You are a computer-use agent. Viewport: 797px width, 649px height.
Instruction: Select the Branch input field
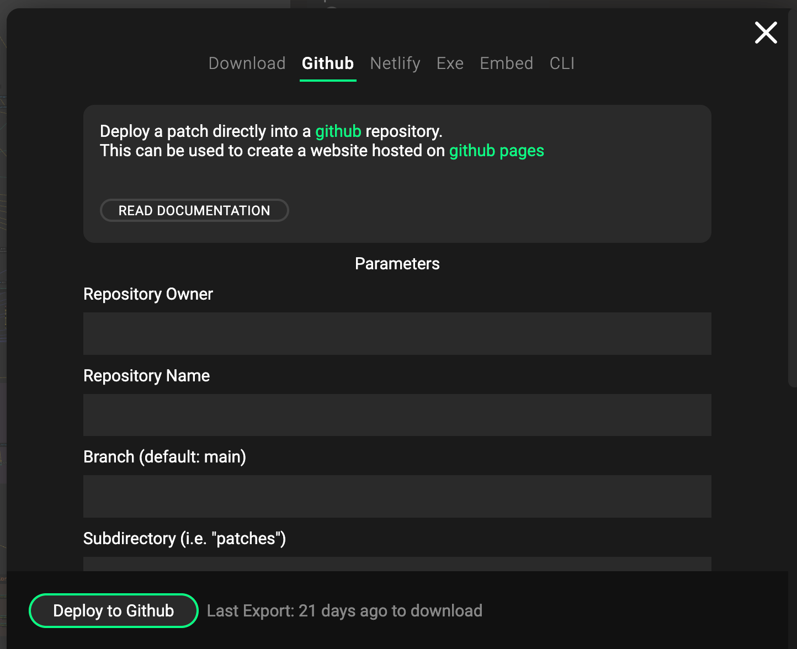[397, 496]
